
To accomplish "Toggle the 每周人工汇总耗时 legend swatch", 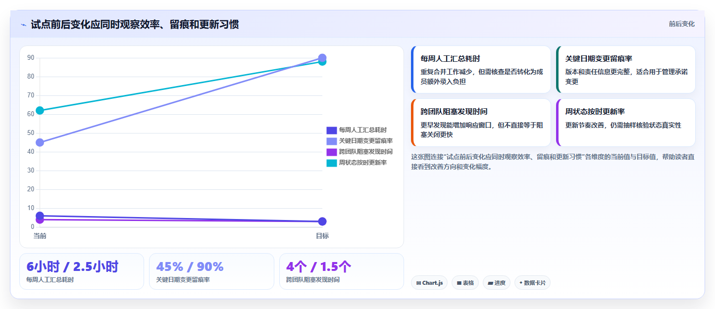I will pos(331,130).
